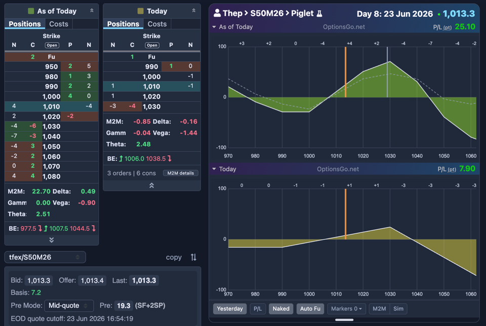Viewport: 486px width, 326px height.
Task: Click the 950 strike in As of Today
Action: (x=52, y=66)
